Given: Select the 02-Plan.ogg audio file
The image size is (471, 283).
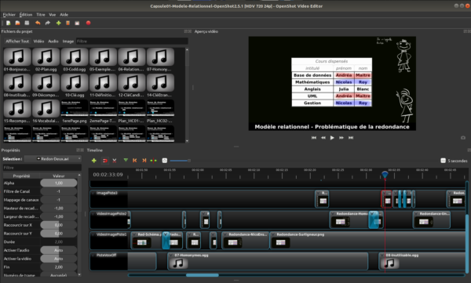Looking at the screenshot, I should (46, 60).
